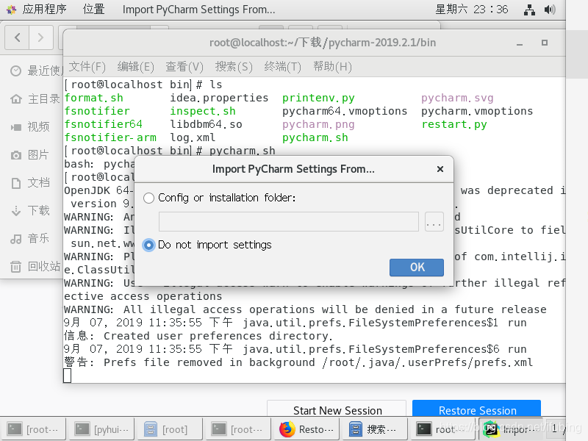Maximize the terminal window
The height and width of the screenshot is (441, 588).
click(545, 43)
